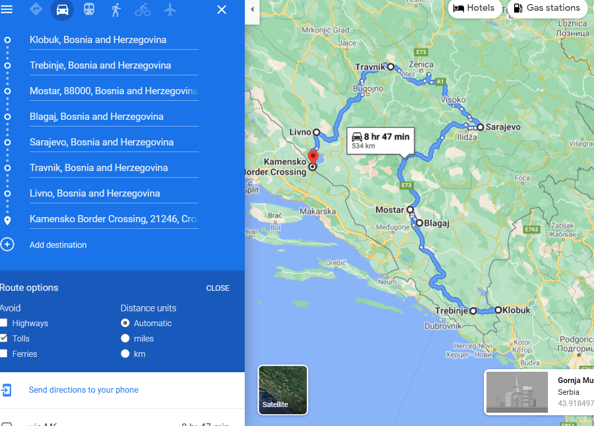Screen dimensions: 594x426
Task: Select Automatic distance units
Action: (x=125, y=323)
